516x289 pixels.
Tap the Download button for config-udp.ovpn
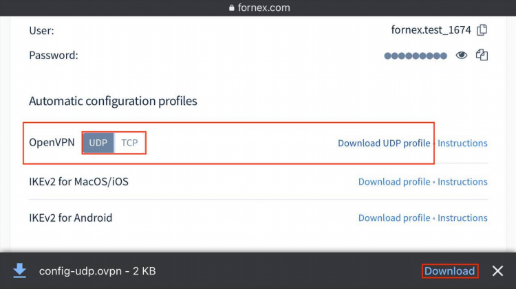tap(450, 271)
